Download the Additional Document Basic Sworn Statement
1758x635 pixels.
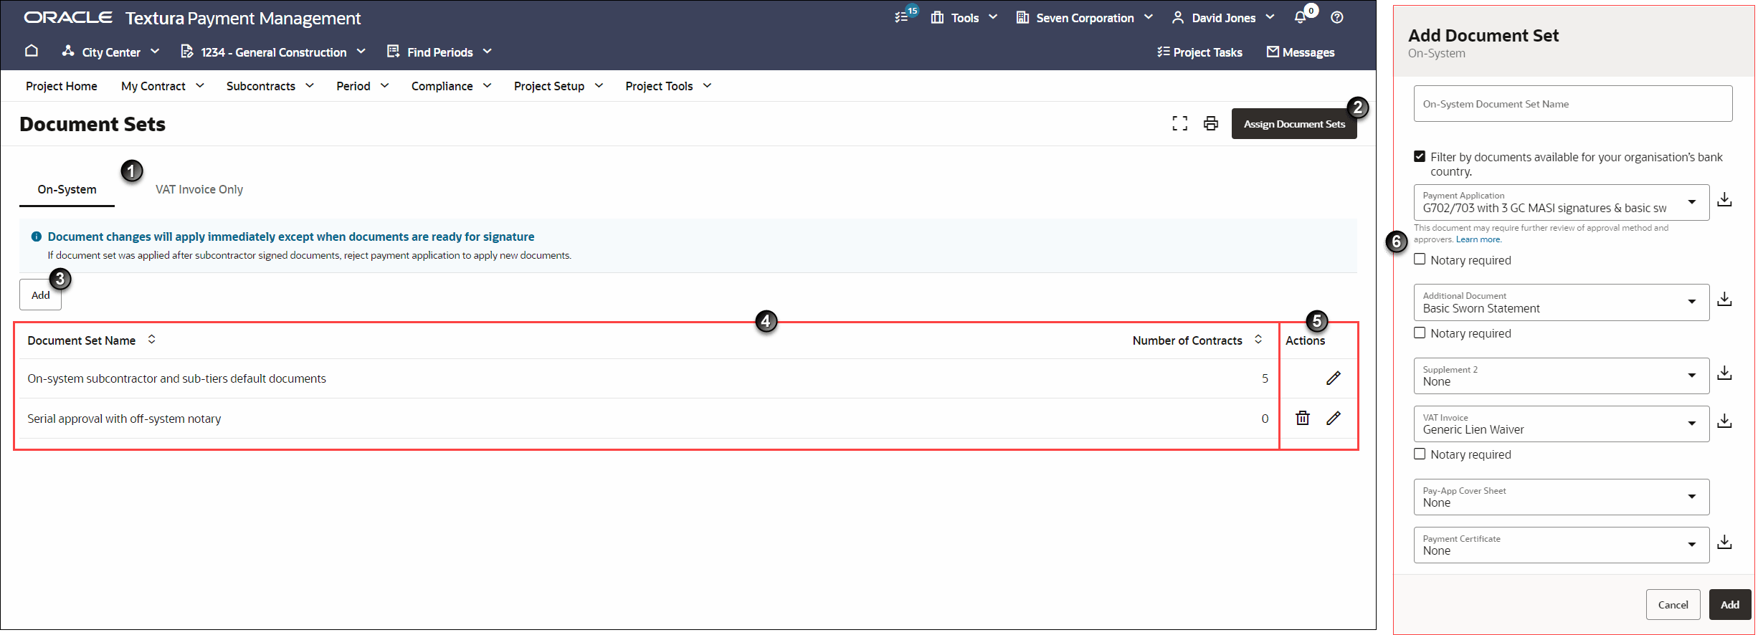click(x=1724, y=300)
